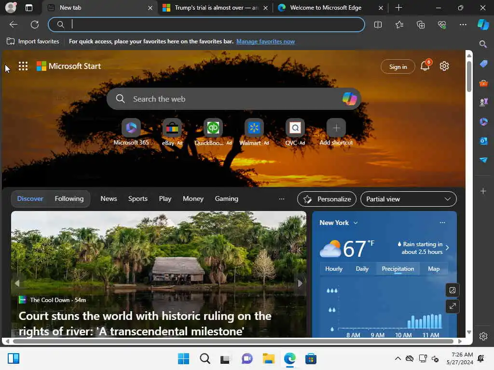494x370 pixels.
Task: Go back with the back arrow
Action: [14, 25]
